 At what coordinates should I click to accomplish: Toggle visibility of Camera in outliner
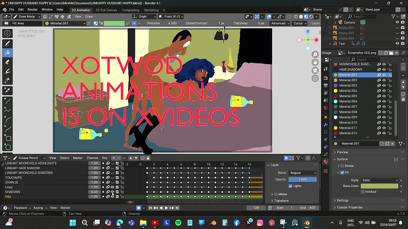click(x=397, y=22)
